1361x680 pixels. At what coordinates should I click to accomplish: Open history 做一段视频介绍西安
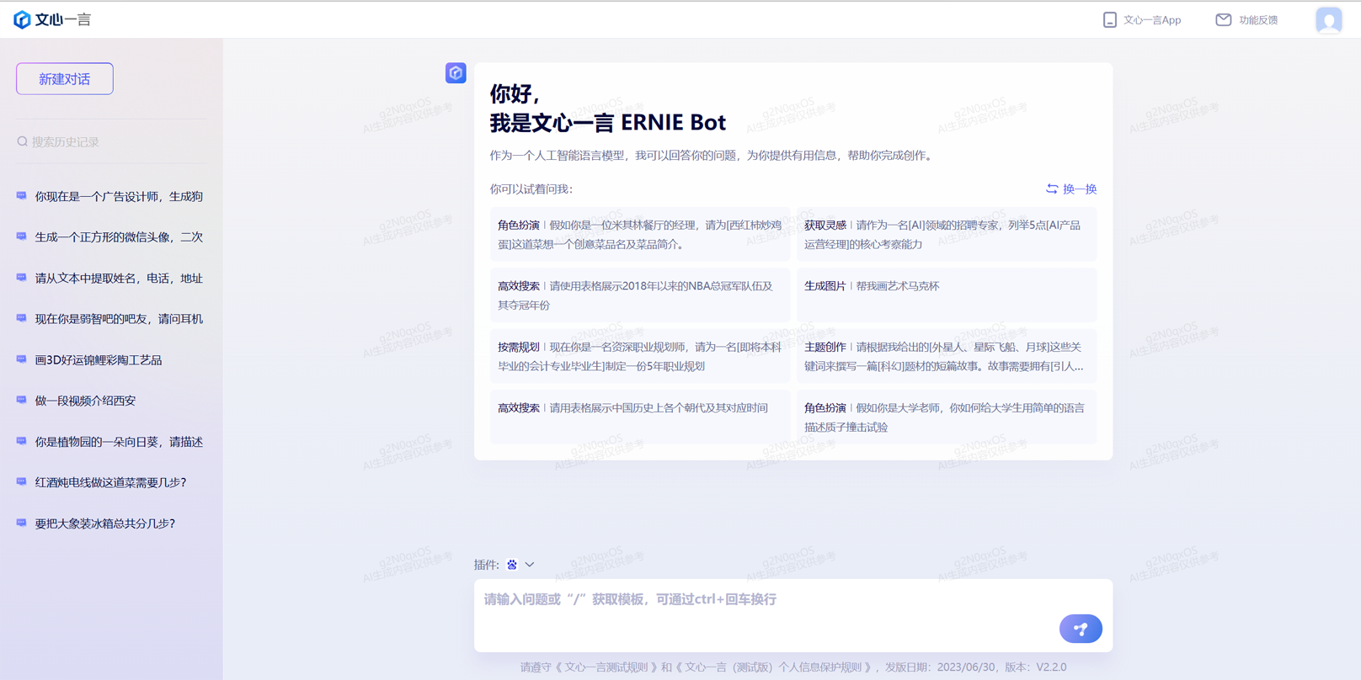85,401
